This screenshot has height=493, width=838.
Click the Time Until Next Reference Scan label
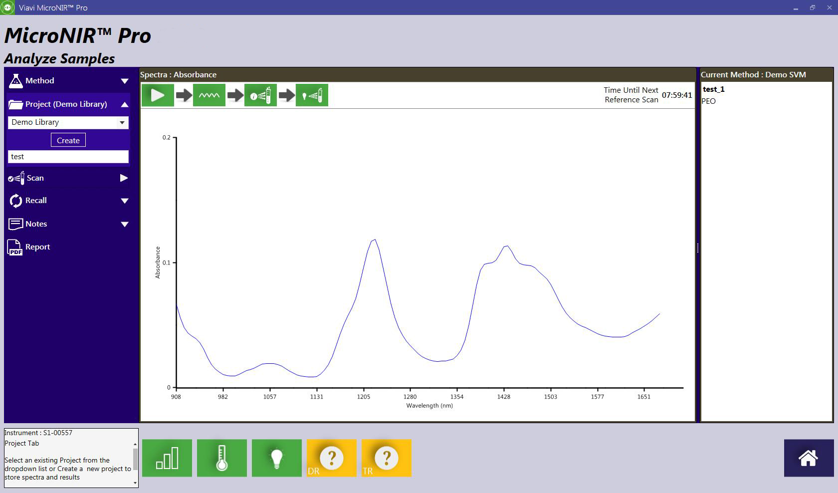coord(631,95)
